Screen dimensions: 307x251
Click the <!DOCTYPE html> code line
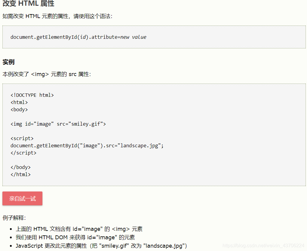coord(32,95)
